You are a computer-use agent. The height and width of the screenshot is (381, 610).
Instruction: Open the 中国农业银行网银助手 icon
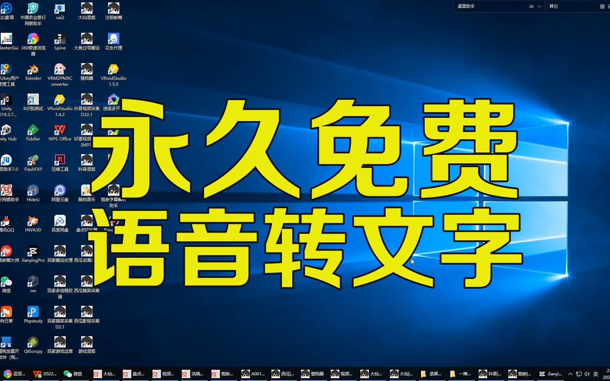point(33,14)
